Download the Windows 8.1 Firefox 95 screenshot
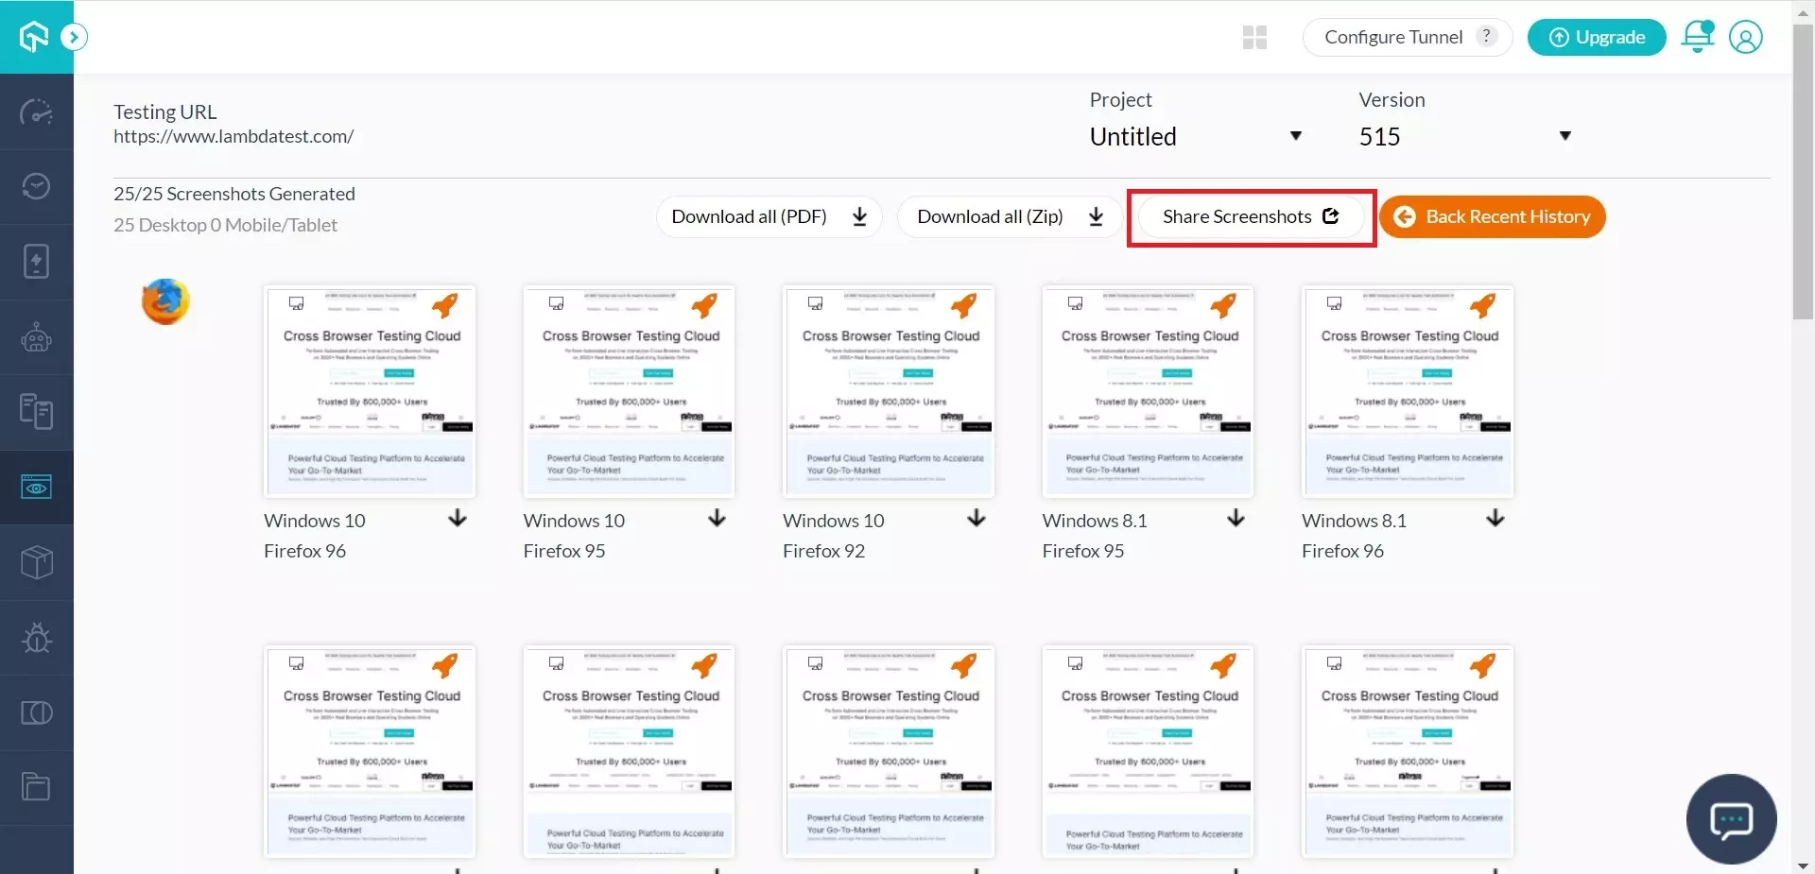The height and width of the screenshot is (874, 1815). [1236, 519]
